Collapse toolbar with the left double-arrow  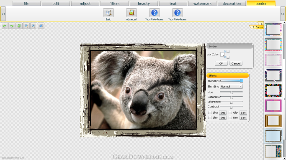(x=3, y=14)
